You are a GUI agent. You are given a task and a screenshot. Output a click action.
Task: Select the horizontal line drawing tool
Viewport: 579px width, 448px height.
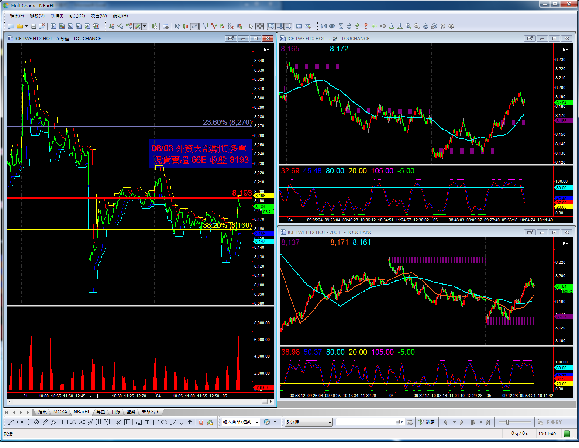20,422
